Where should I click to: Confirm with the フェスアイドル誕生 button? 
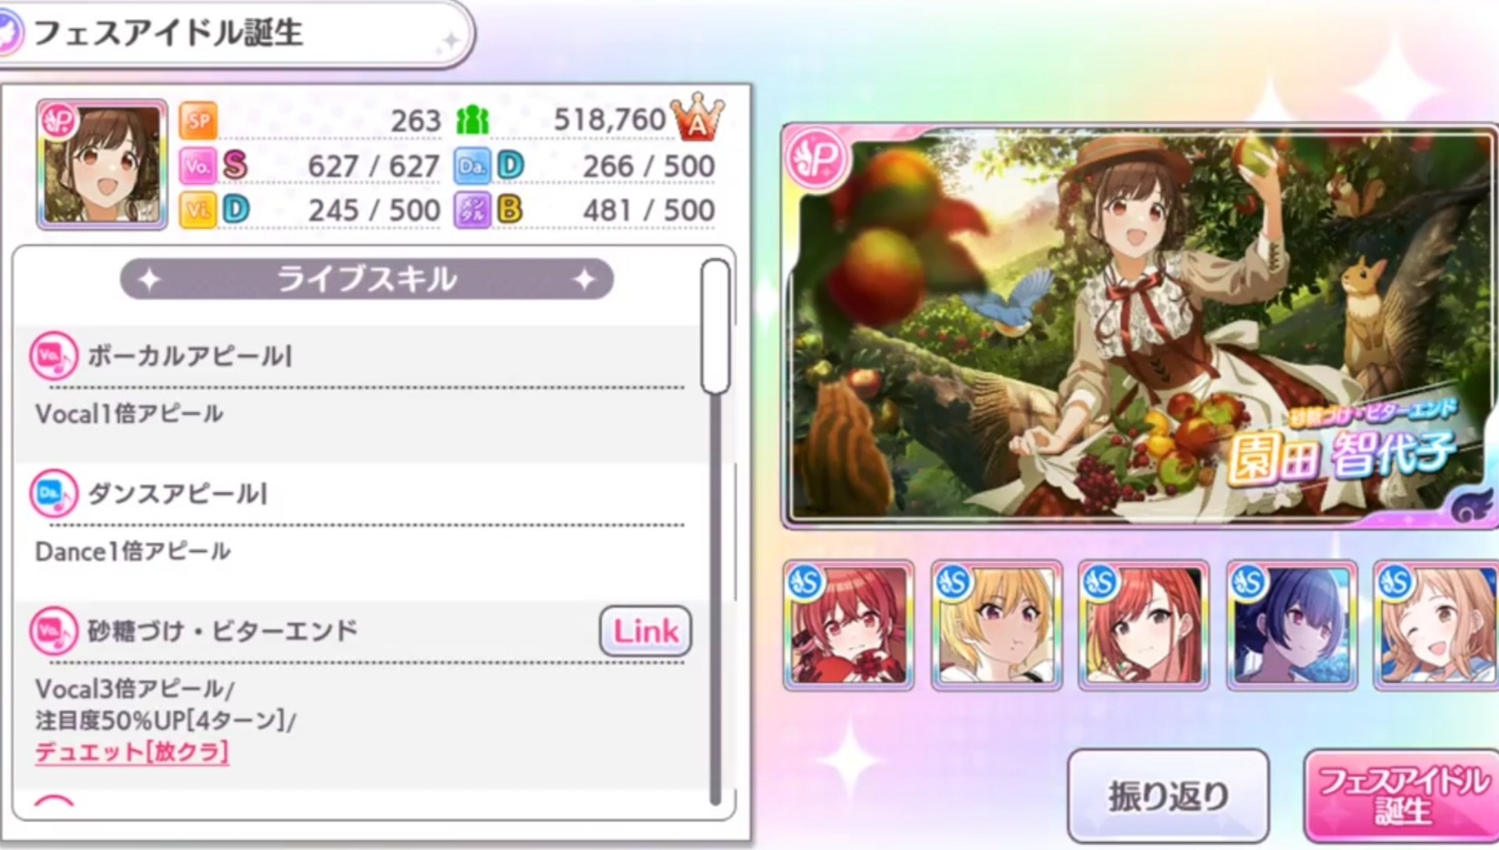click(x=1401, y=796)
